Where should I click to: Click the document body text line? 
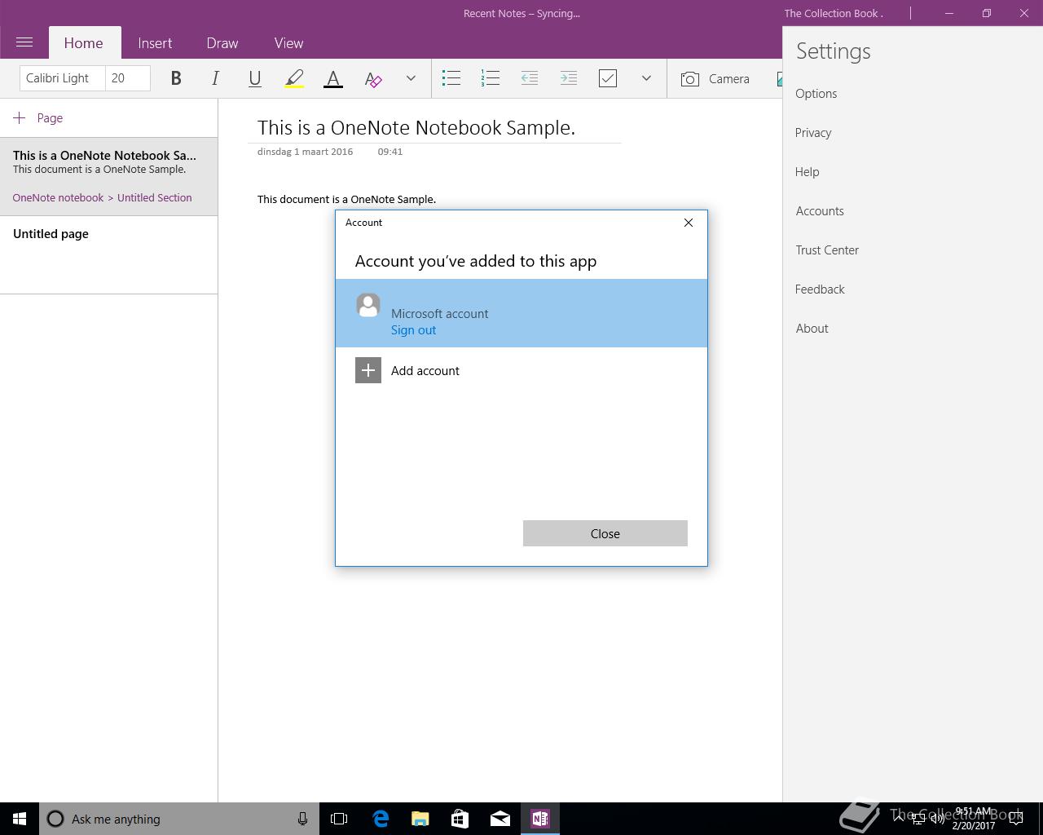pyautogui.click(x=346, y=199)
